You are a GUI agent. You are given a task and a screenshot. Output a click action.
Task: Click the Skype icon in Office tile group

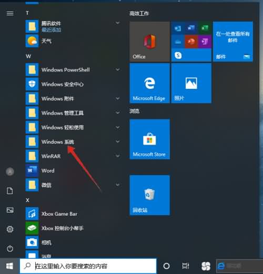[x=178, y=55]
